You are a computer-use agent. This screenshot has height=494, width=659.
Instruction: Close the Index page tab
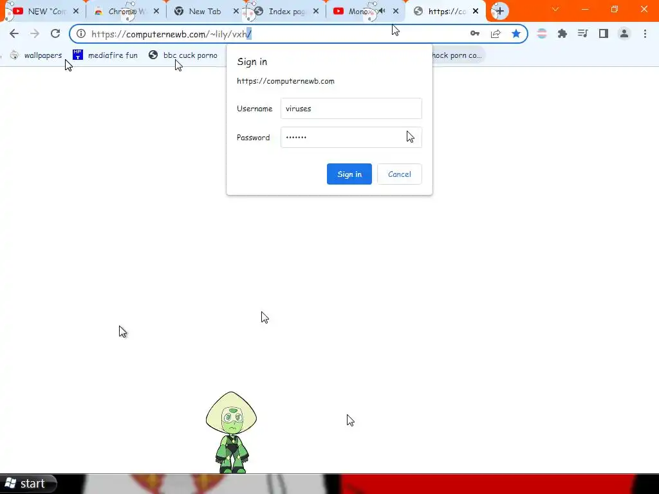(x=316, y=12)
